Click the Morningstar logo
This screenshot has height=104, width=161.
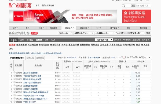[x=20, y=6]
